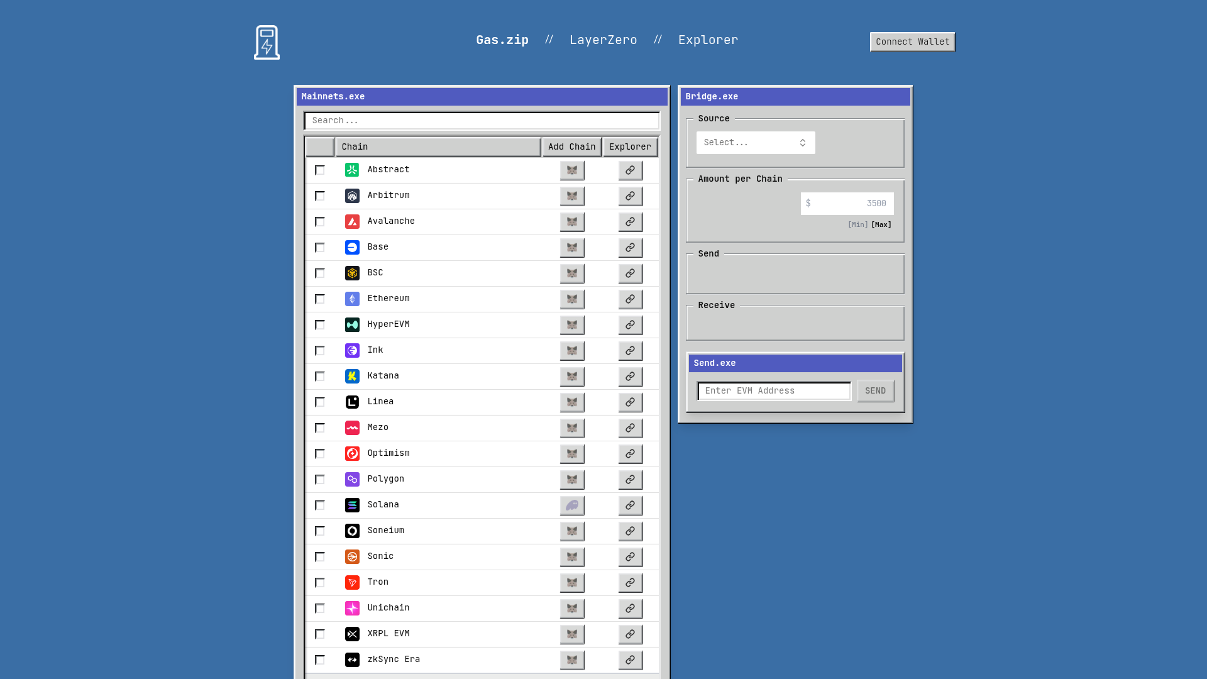Open the Source Select dropdown
Screen dimensions: 1207x679
click(756, 143)
